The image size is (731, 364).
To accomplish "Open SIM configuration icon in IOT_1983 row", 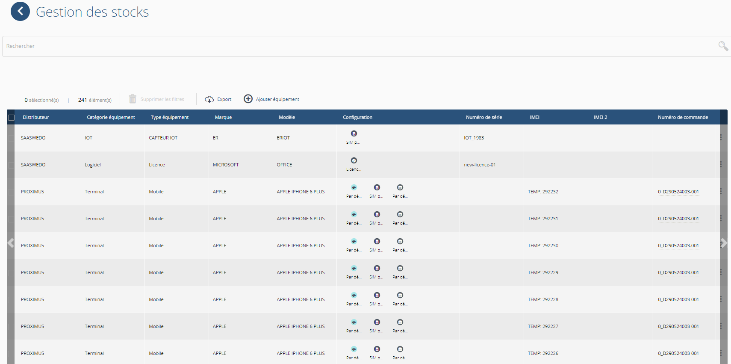I will click(354, 133).
